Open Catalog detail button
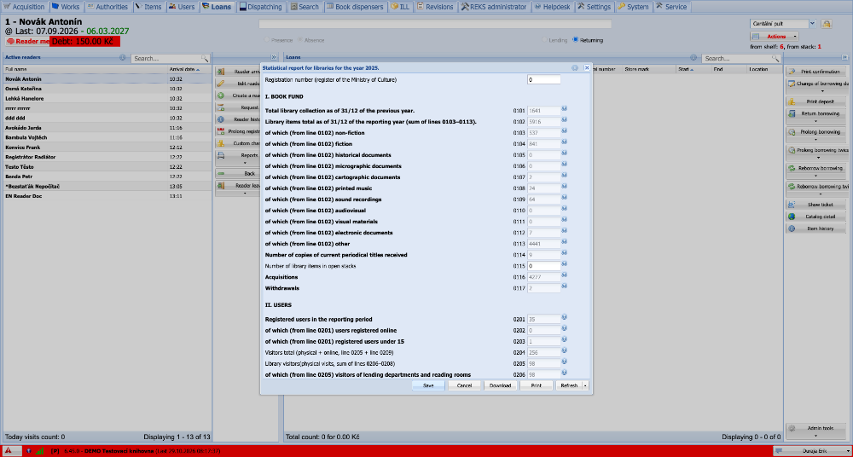The width and height of the screenshot is (853, 457). (x=815, y=217)
